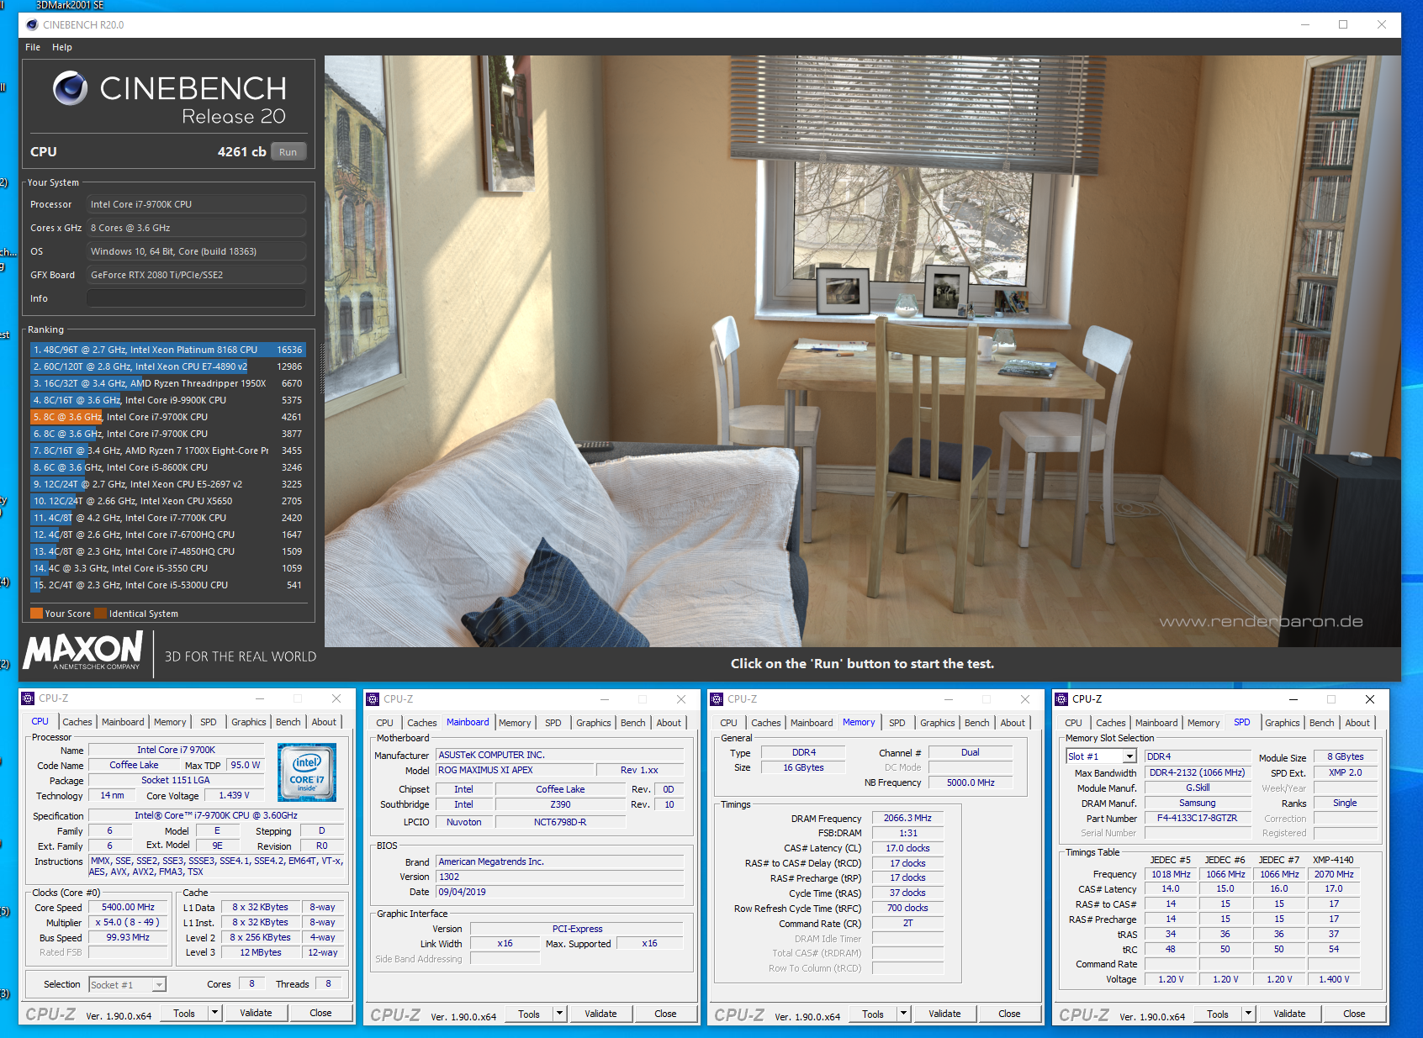Click the orange Your Score legend swatch

coord(36,613)
